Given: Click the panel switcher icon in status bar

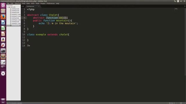Looking at the screenshot, I should click(8, 103).
